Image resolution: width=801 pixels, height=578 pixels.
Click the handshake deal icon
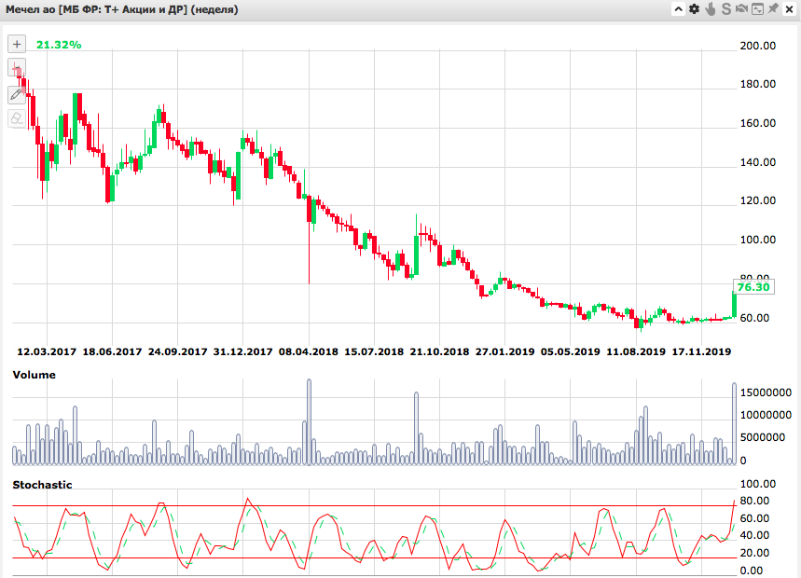tap(741, 8)
